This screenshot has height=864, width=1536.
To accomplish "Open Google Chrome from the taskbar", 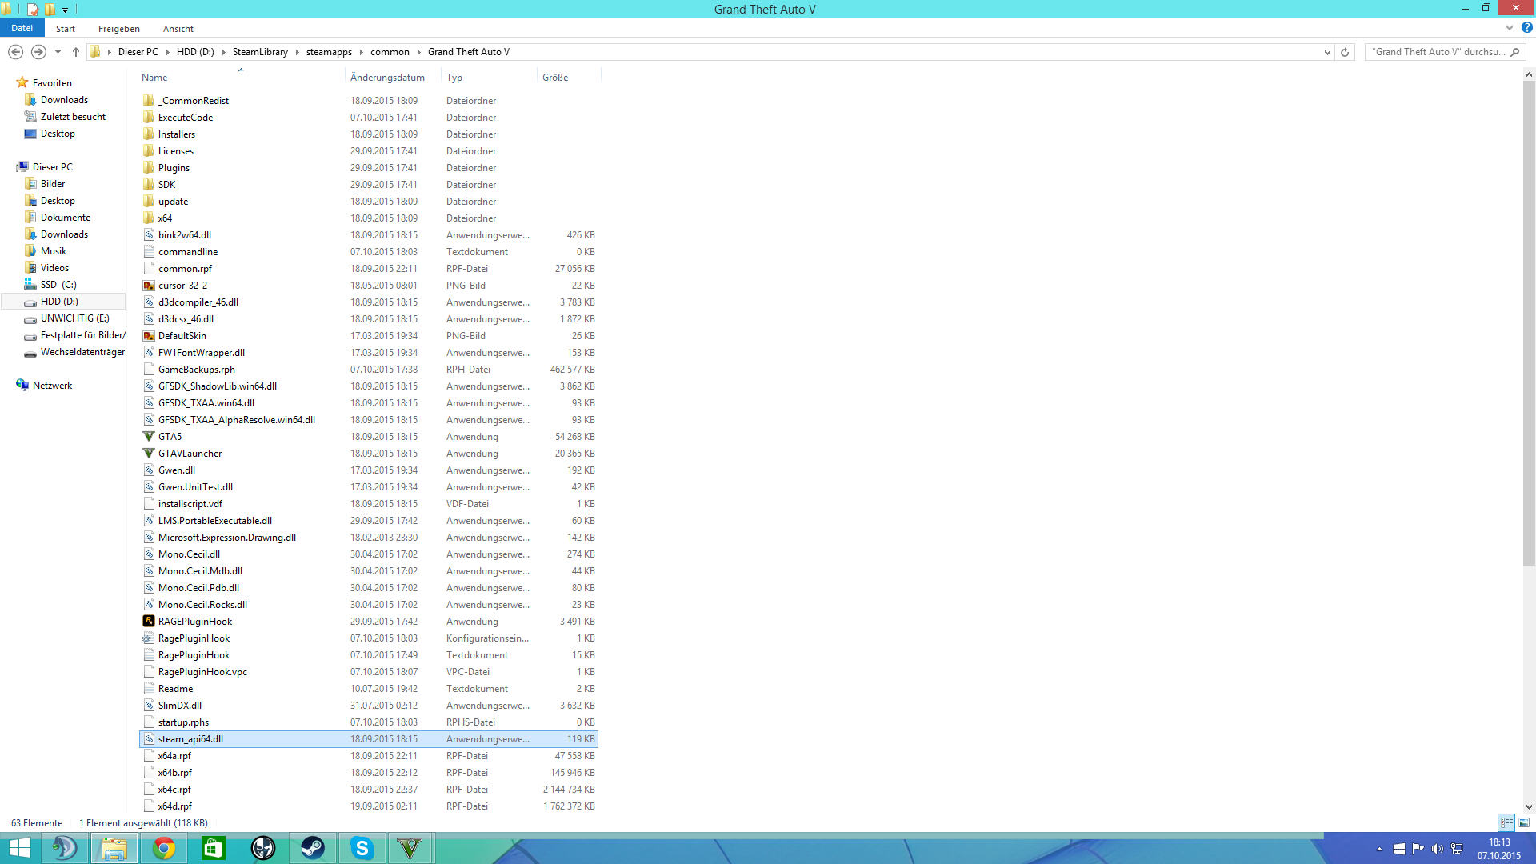I will coord(164,848).
